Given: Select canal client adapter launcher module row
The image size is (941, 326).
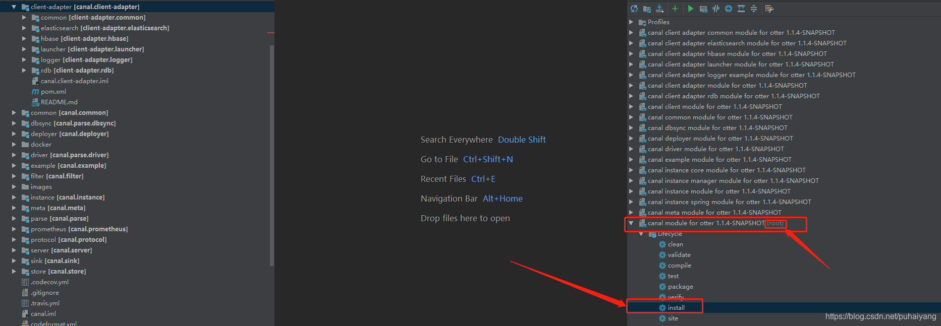Looking at the screenshot, I should pyautogui.click(x=741, y=64).
